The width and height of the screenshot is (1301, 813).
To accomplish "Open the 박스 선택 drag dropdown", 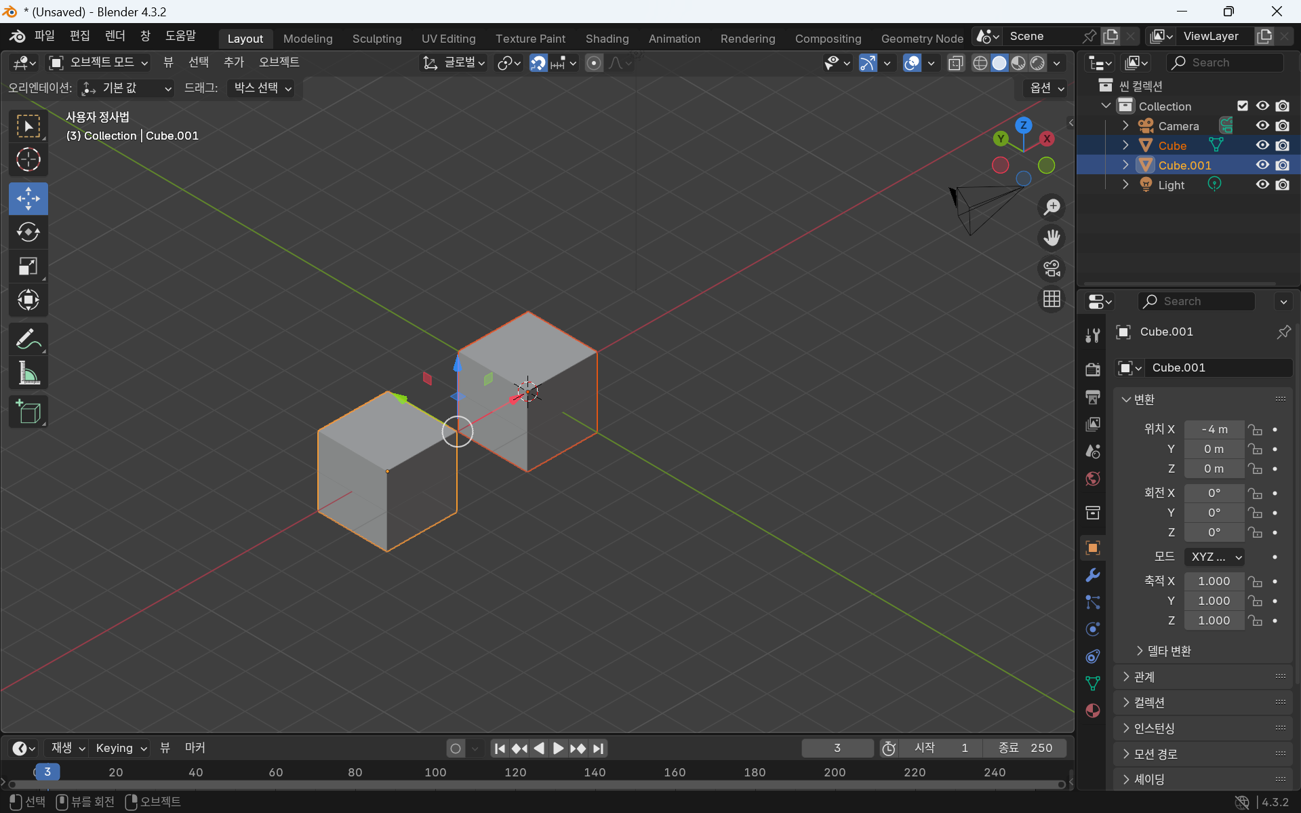I will point(261,88).
